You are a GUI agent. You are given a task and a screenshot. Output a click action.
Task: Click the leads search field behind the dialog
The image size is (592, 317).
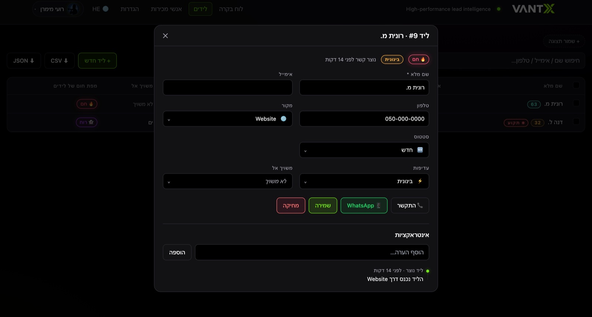point(511,61)
